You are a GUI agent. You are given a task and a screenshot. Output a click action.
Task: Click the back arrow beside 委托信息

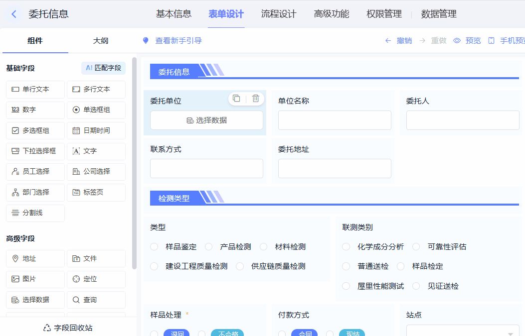[14, 14]
